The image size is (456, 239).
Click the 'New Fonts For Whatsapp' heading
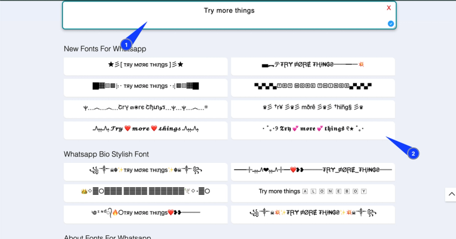coord(105,49)
